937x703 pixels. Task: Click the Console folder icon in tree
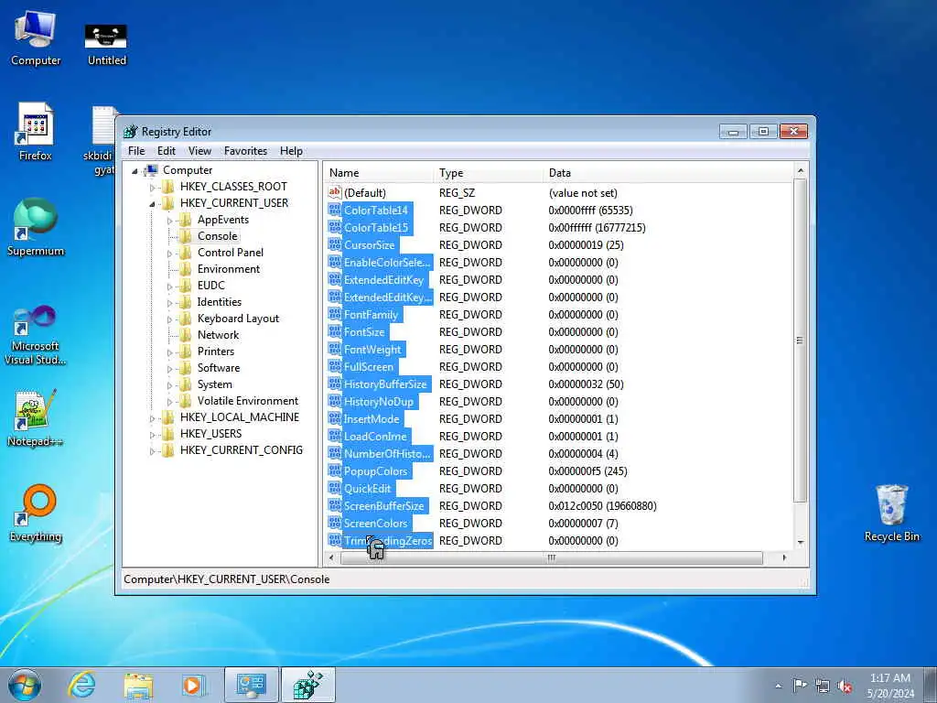[185, 236]
